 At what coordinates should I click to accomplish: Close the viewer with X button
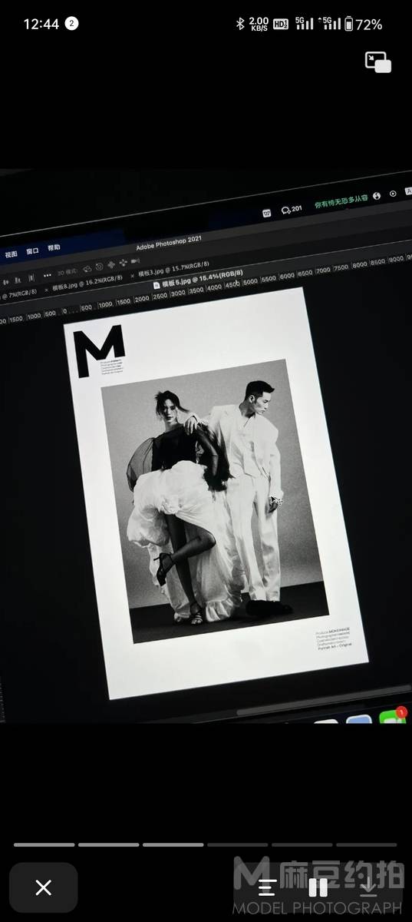click(x=44, y=887)
